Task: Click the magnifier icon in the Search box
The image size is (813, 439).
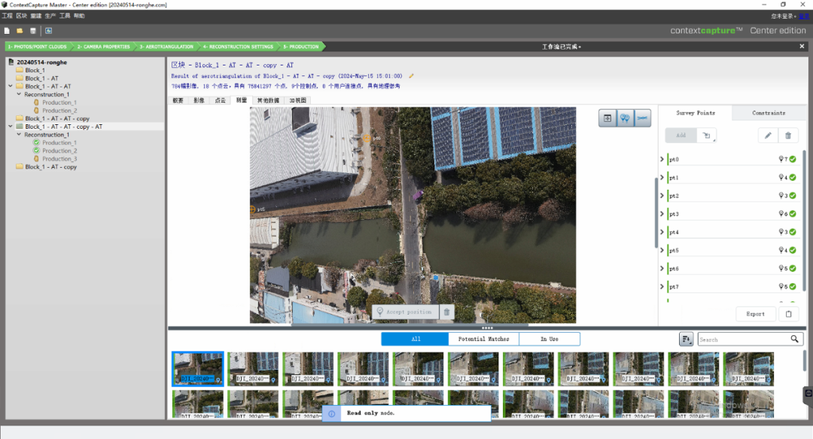Action: [x=794, y=340]
